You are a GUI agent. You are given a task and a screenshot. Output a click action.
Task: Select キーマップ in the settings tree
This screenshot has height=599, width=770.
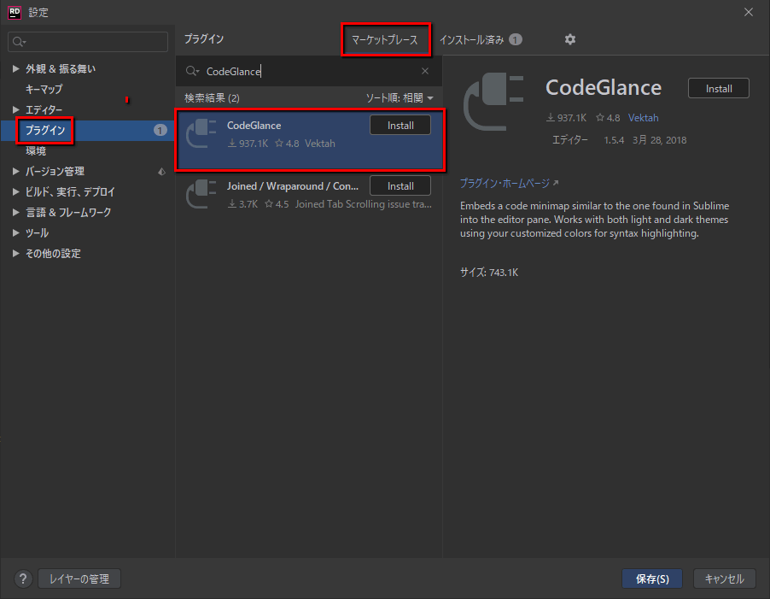pyautogui.click(x=44, y=90)
